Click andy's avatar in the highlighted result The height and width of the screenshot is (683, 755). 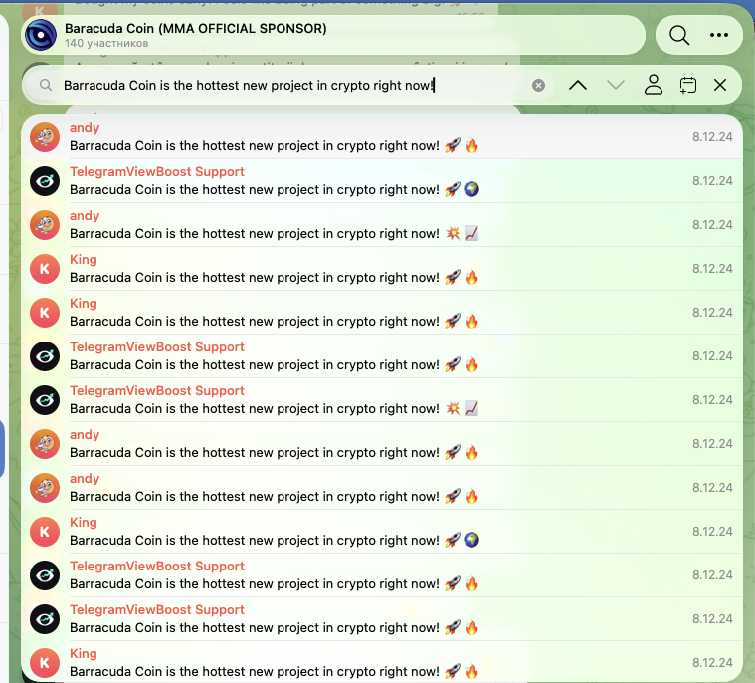(x=45, y=137)
